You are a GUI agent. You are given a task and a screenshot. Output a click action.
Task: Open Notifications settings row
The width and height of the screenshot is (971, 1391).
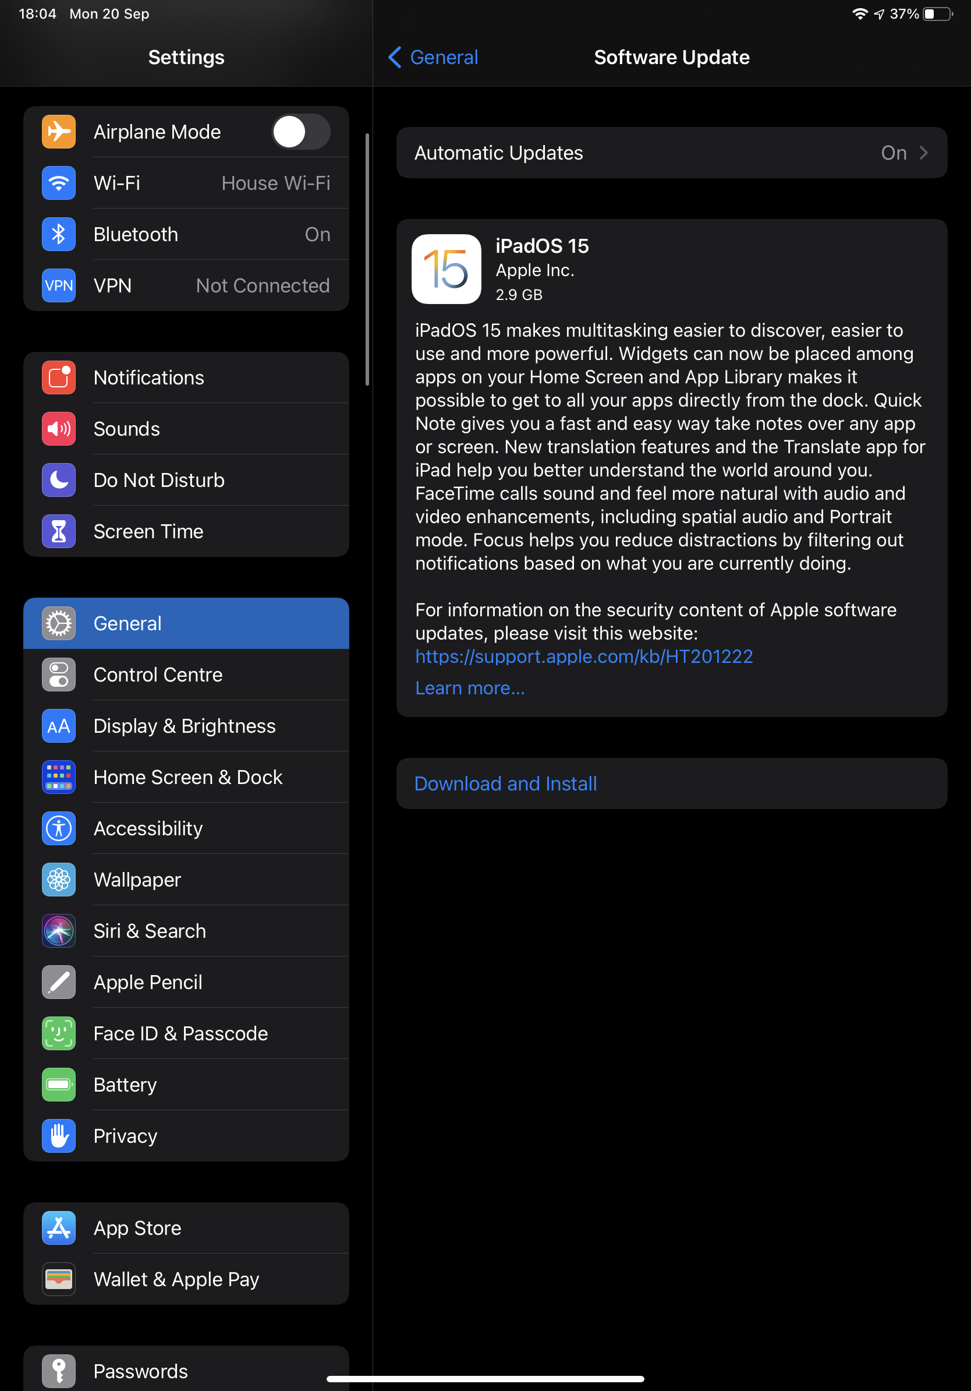[x=186, y=377]
